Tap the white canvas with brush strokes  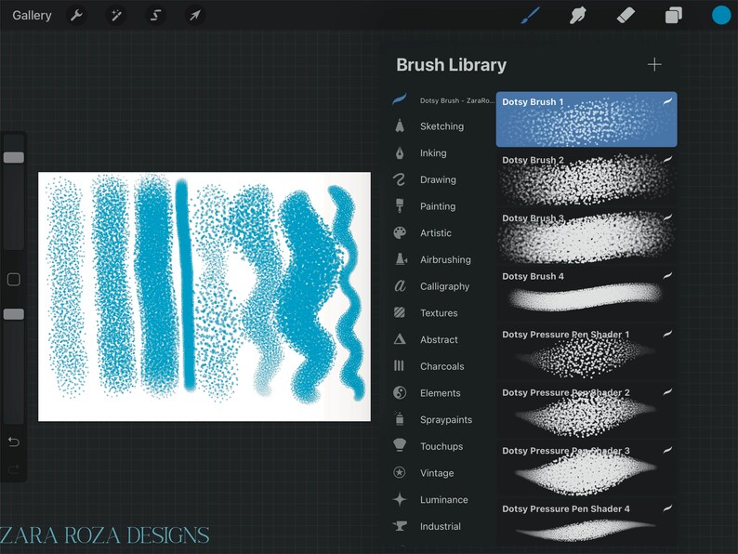[204, 297]
